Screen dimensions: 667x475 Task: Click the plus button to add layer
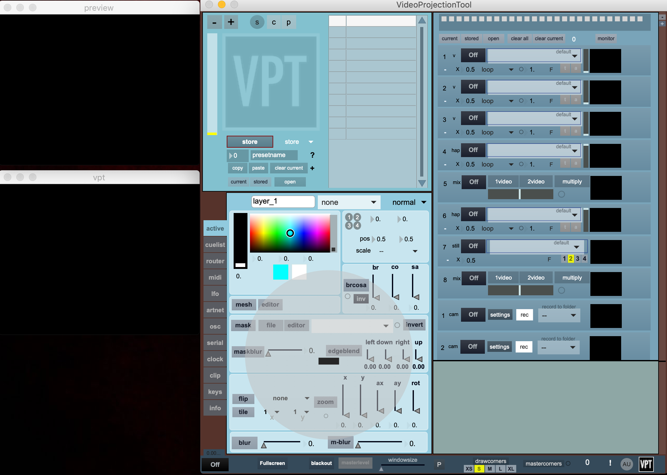click(x=231, y=22)
